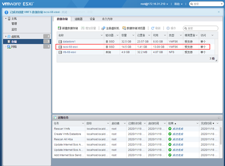225x166 pixels.
Task: Click the Add Internet Scsi Send task
Action: click(x=136, y=155)
